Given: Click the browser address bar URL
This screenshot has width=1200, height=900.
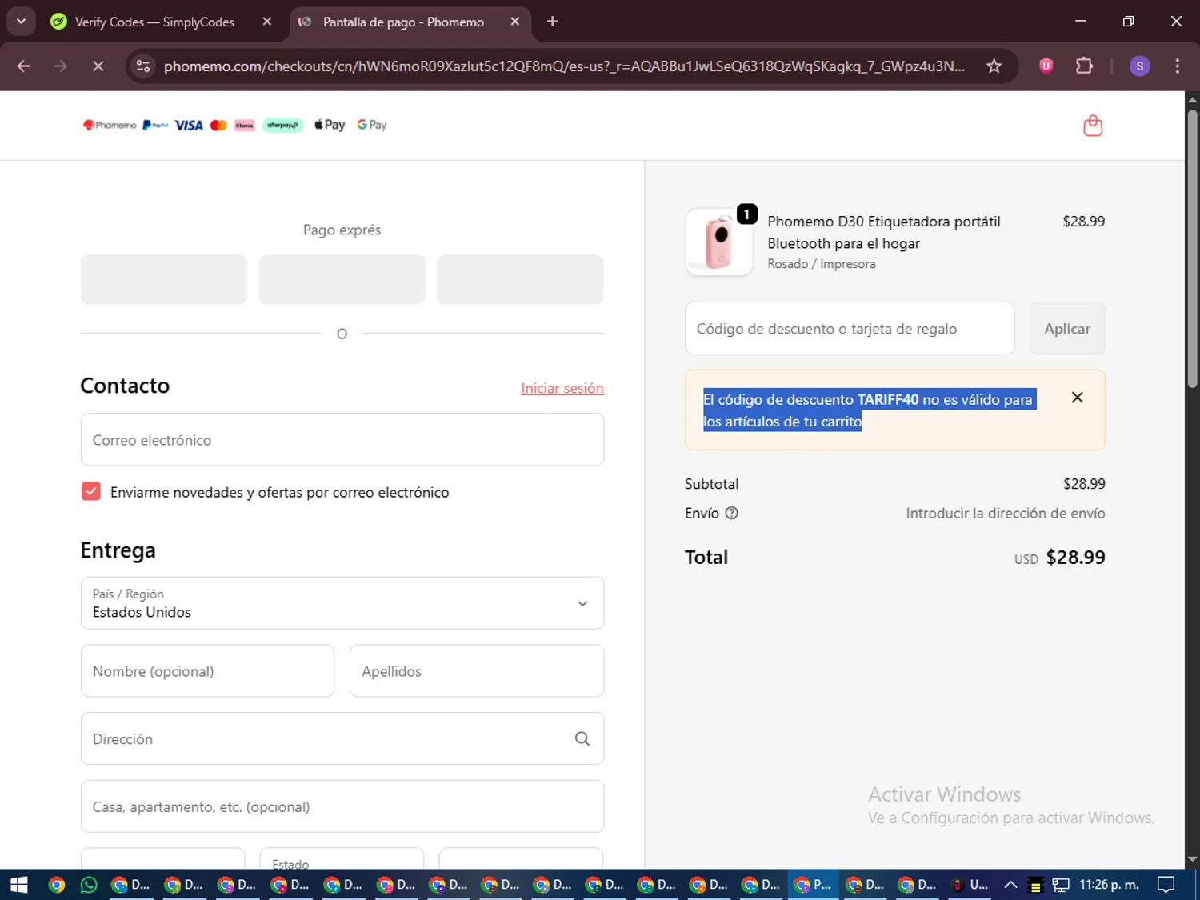Looking at the screenshot, I should pos(564,66).
